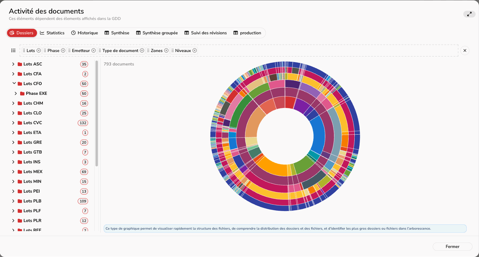Click the 132 count badge of Lots CVC
Screen dimensions: 479x257
(x=83, y=123)
